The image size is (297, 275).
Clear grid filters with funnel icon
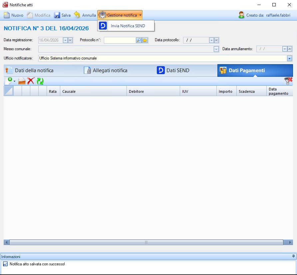point(288,81)
